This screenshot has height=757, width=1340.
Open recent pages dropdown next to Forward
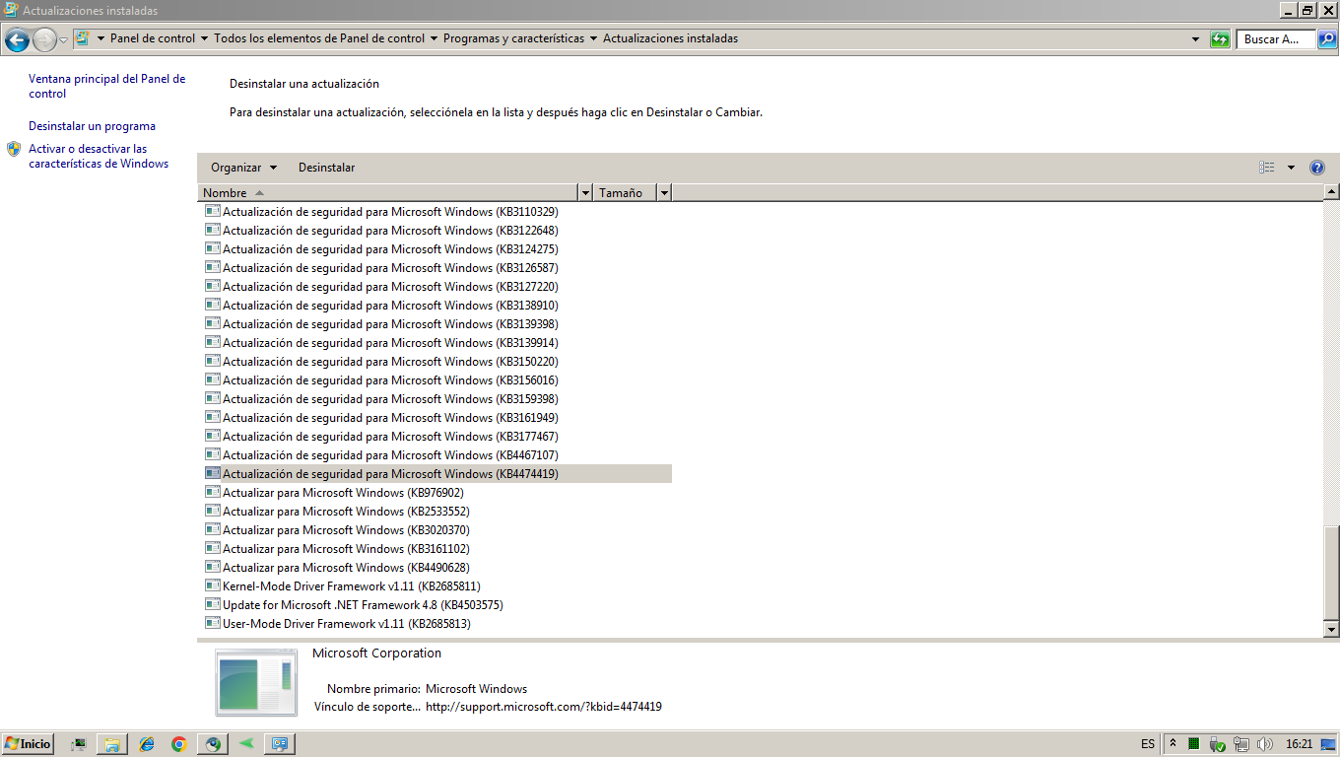[63, 40]
